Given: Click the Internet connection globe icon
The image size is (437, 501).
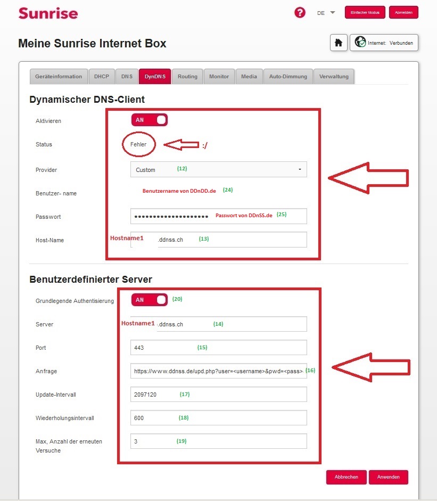Looking at the screenshot, I should [x=360, y=42].
